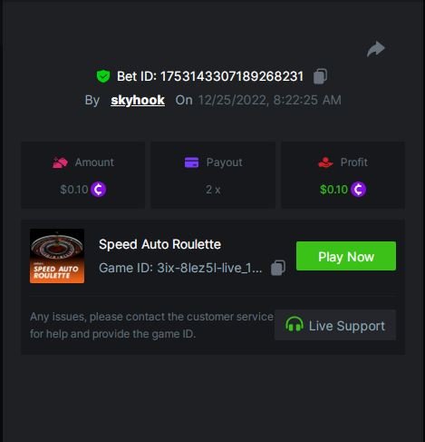Open the Speed Auto Roulette game thumbnail
The height and width of the screenshot is (442, 425).
[57, 256]
